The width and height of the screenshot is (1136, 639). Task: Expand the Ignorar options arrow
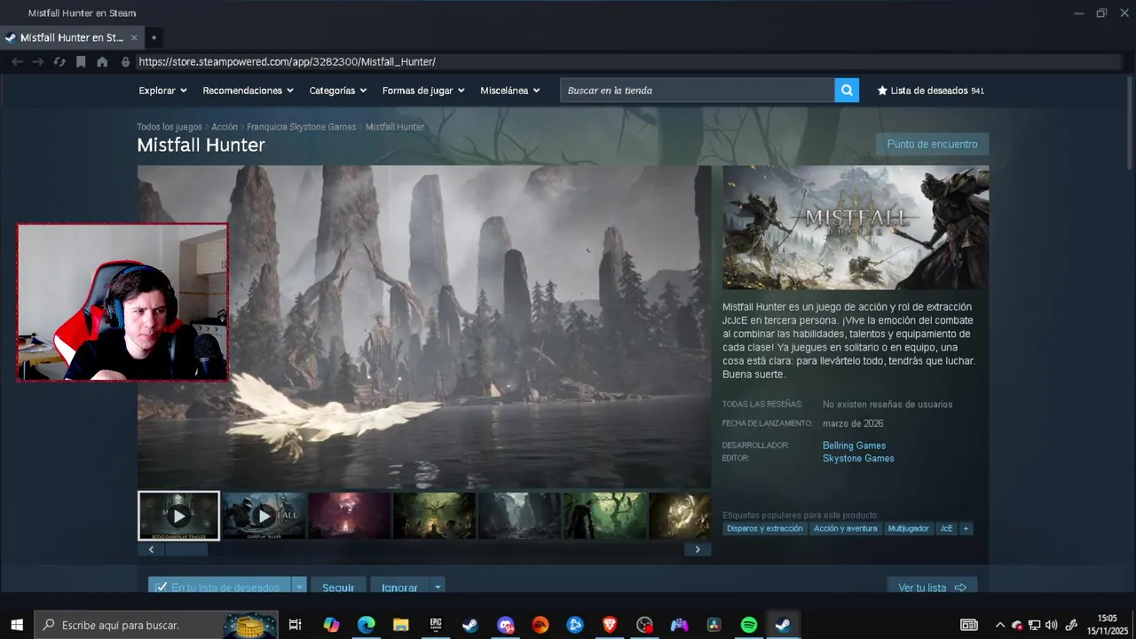pos(438,588)
